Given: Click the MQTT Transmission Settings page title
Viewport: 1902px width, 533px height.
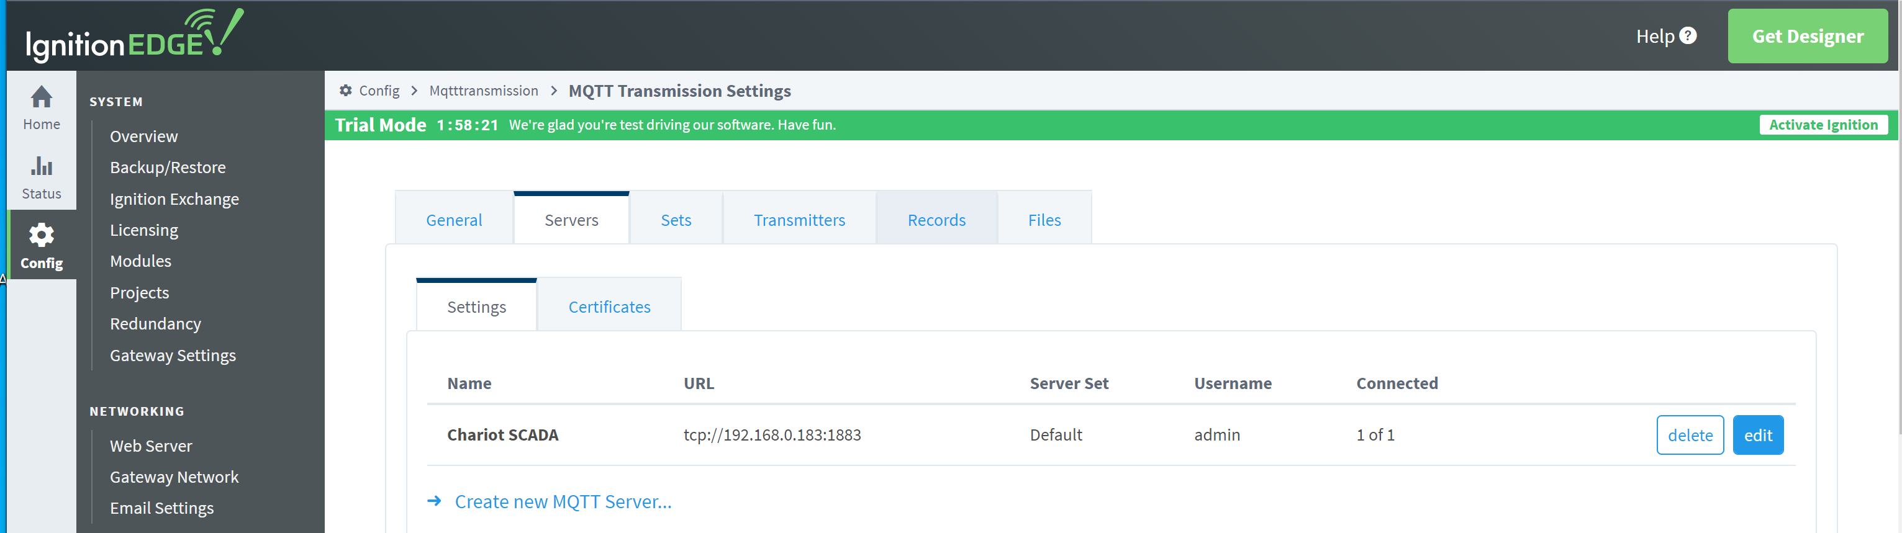Looking at the screenshot, I should [x=679, y=91].
